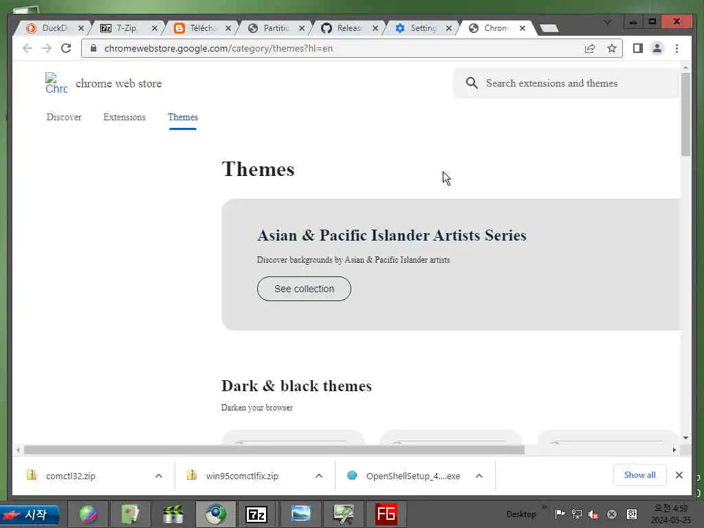This screenshot has height=528, width=704.
Task: Click the Asian & Pacific Islander Artists Series heading
Action: [x=391, y=235]
